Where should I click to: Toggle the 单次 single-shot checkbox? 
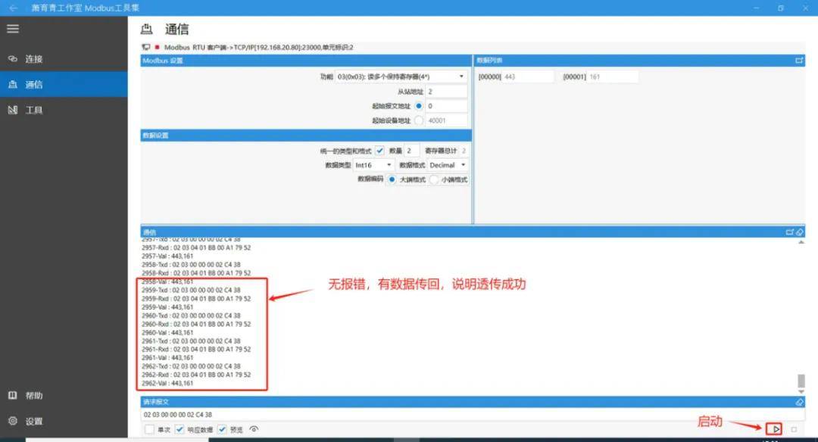coord(149,429)
